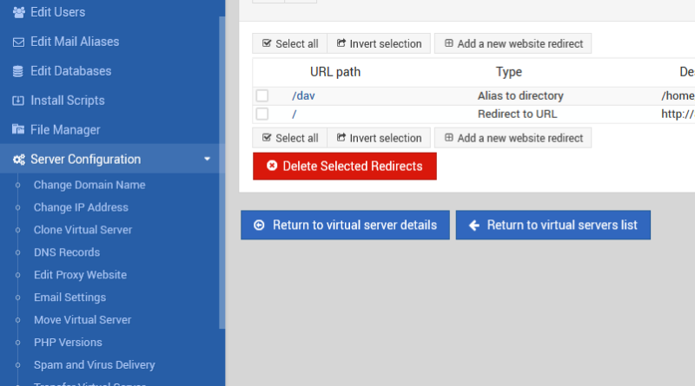Click the Edit Users people icon
Screen dimensions: 695x386
(x=18, y=12)
